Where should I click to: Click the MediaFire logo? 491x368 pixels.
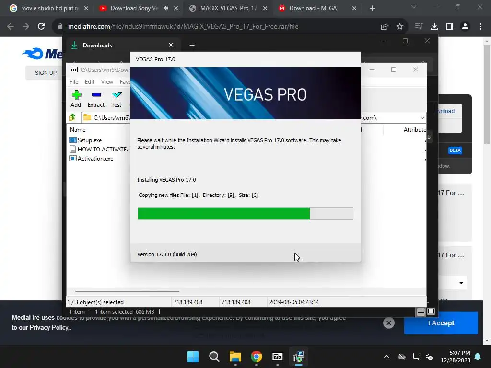coord(42,54)
